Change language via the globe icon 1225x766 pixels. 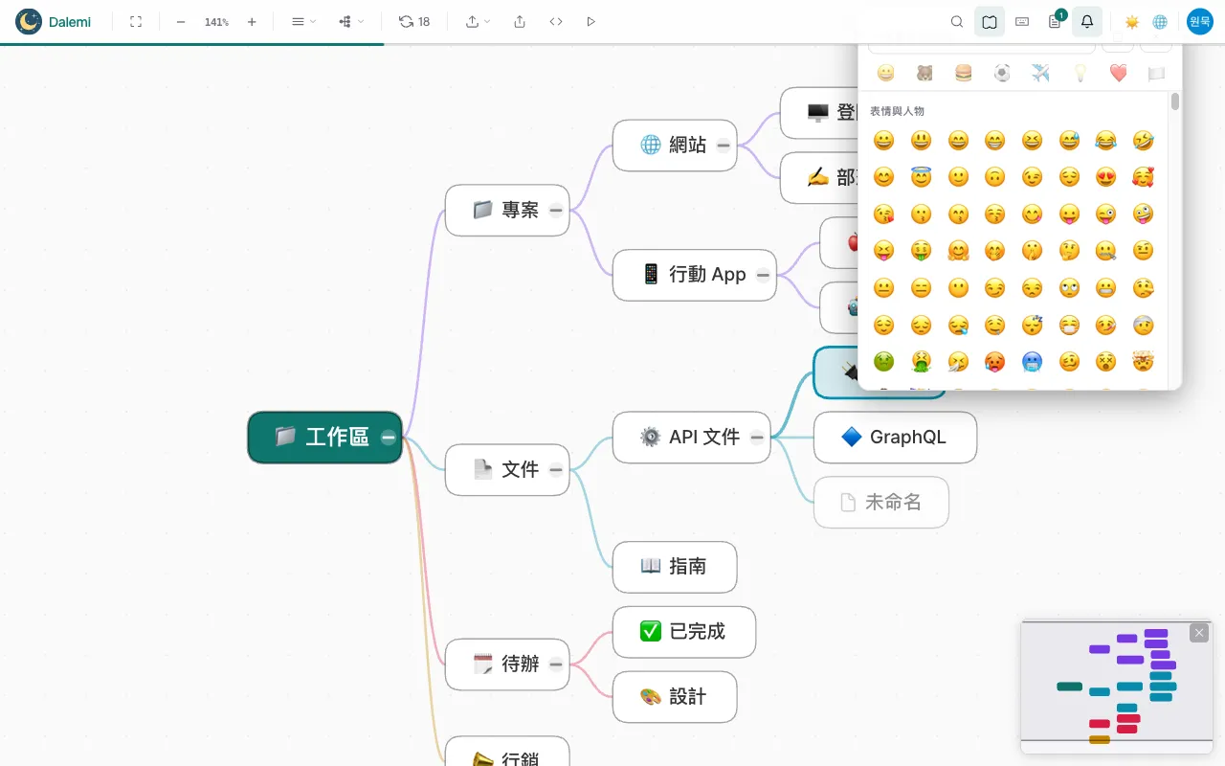pos(1160,21)
